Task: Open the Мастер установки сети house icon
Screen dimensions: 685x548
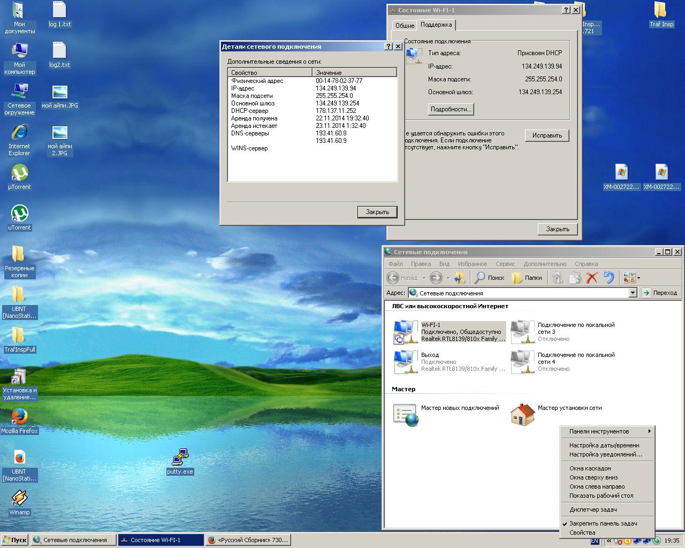Action: click(522, 415)
